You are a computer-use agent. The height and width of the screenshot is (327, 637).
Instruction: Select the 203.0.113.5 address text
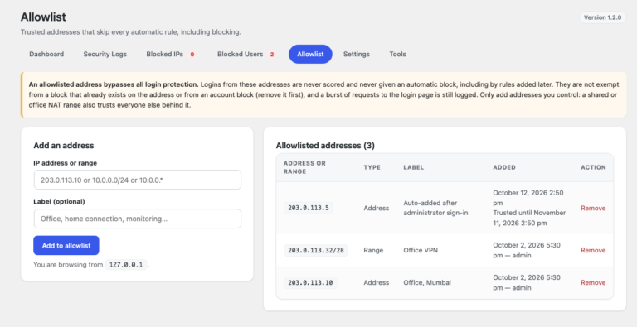click(x=309, y=208)
